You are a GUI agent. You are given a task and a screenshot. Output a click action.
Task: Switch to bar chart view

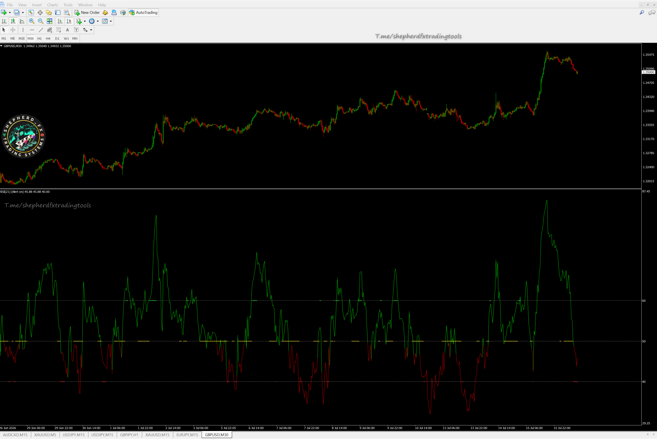[x=4, y=21]
